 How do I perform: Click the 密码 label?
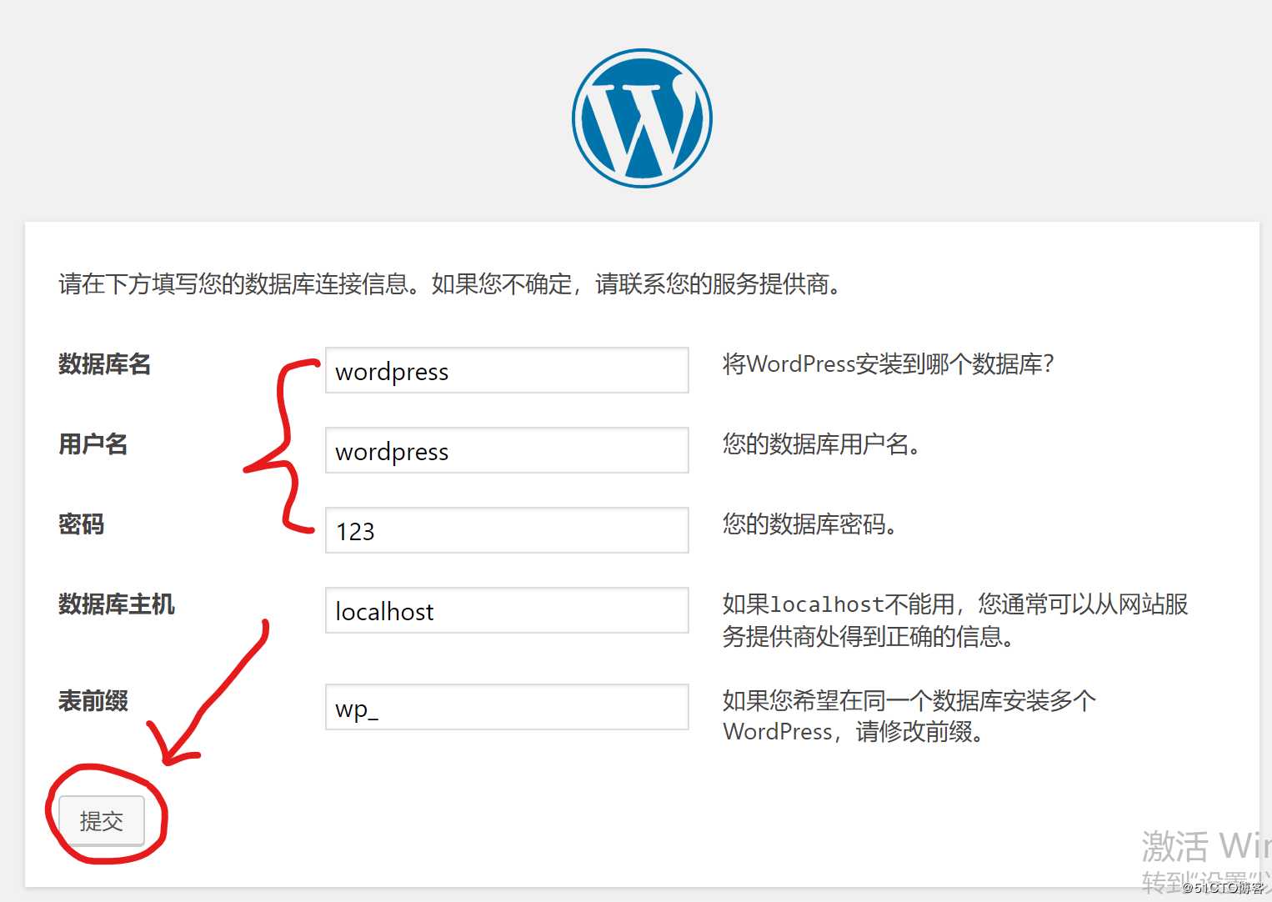point(82,524)
